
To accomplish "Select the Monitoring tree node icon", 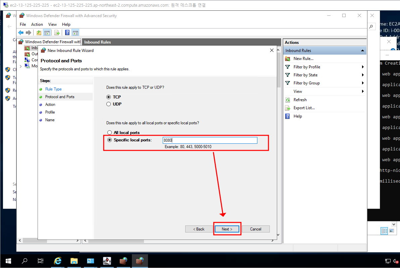I will [27, 66].
